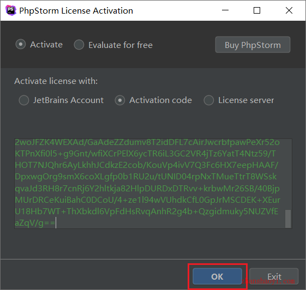This screenshot has height=290, width=306.
Task: Maximize the License Activation window
Action: click(257, 10)
